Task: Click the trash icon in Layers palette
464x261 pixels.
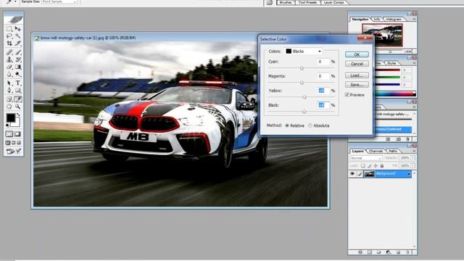Action: point(407,252)
